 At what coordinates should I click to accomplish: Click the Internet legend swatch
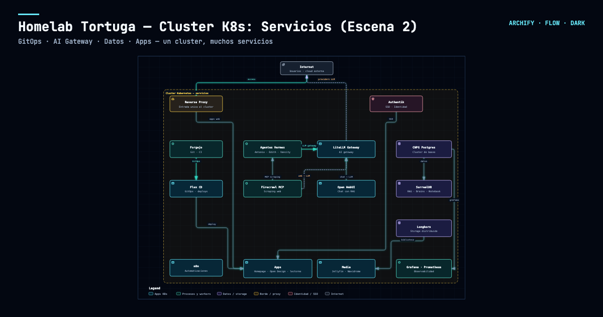coord(328,293)
